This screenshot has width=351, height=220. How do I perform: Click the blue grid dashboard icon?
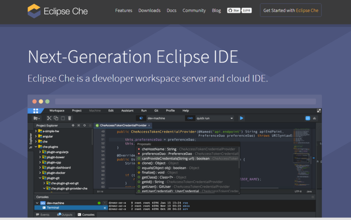tap(36, 111)
